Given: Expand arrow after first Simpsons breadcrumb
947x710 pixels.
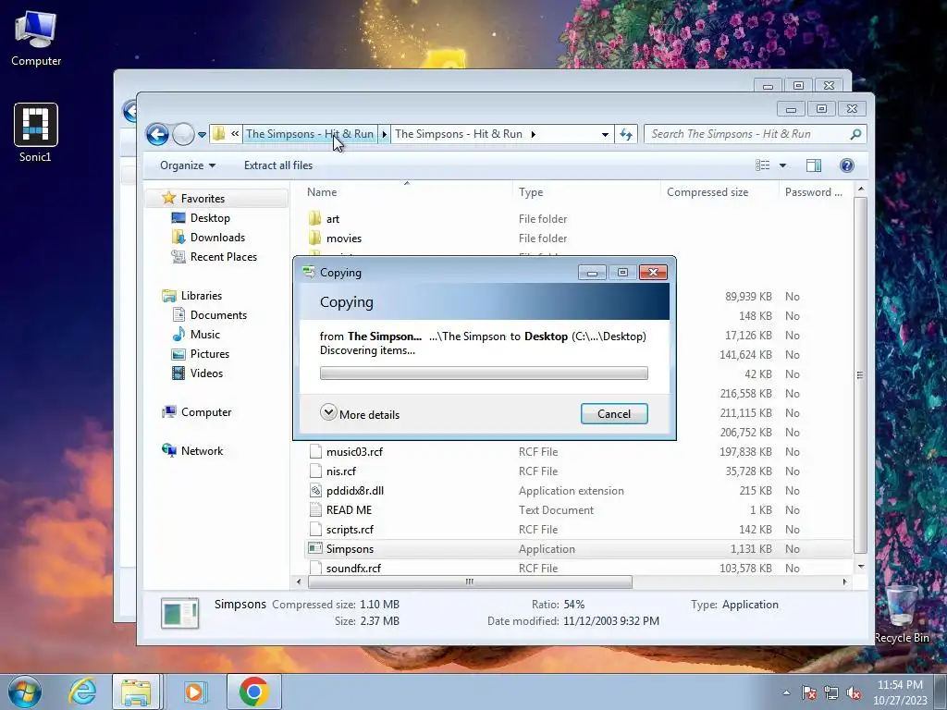Looking at the screenshot, I should point(384,134).
